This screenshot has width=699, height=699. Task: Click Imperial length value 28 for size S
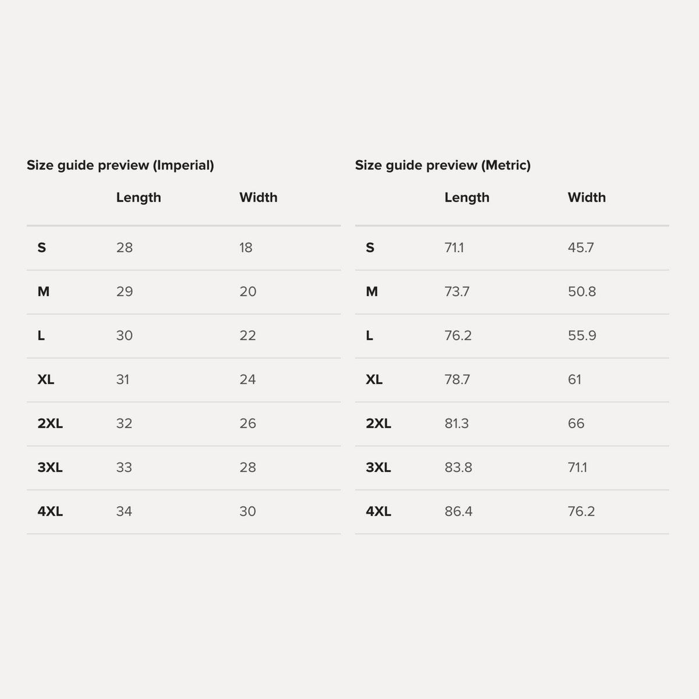125,248
